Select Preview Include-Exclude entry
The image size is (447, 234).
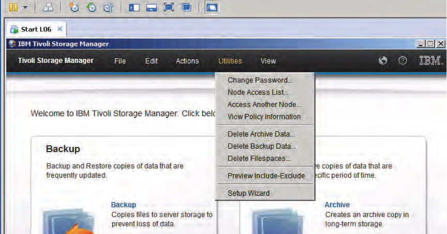(265, 176)
